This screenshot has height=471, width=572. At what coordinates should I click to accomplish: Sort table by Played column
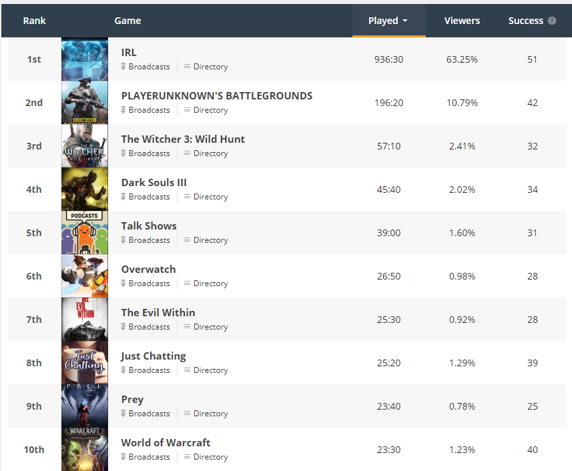coord(389,21)
